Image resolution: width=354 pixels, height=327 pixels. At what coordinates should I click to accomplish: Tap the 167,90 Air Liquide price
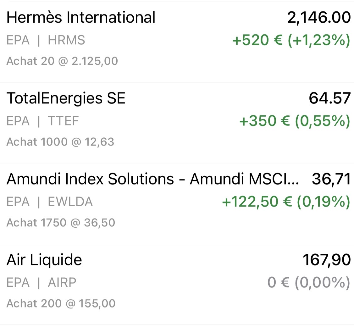326,260
